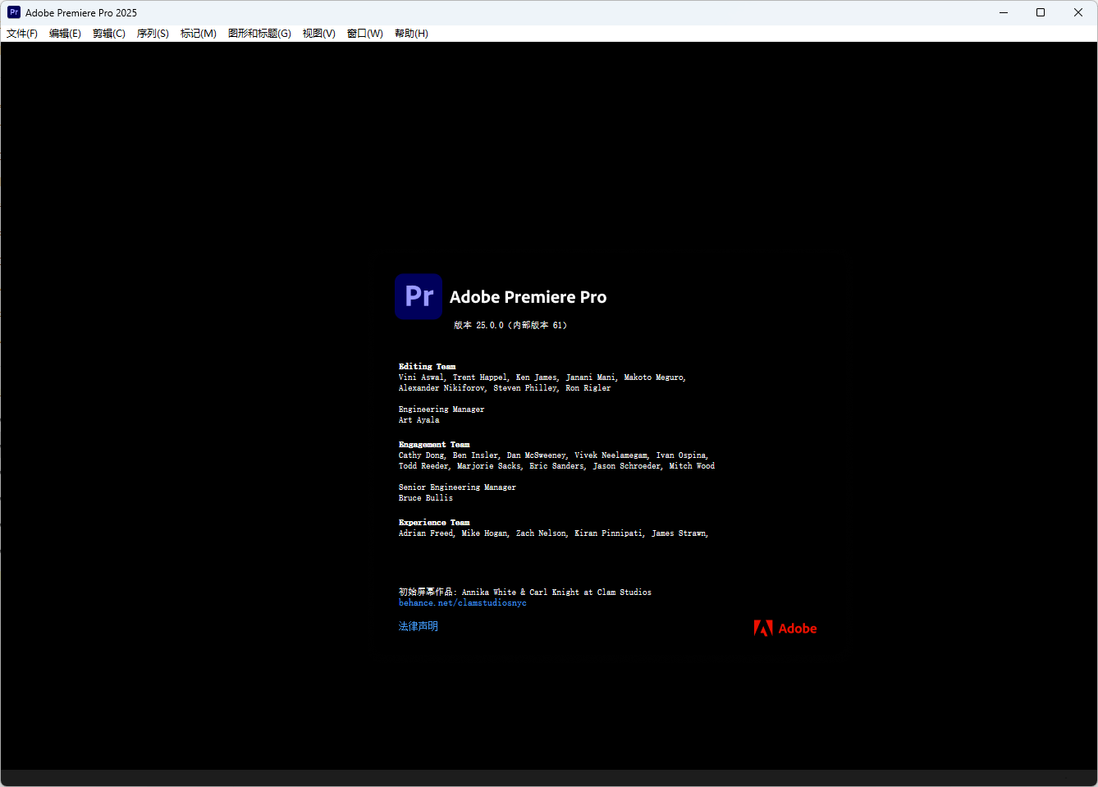Open the 编辑(E) menu

pyautogui.click(x=65, y=34)
